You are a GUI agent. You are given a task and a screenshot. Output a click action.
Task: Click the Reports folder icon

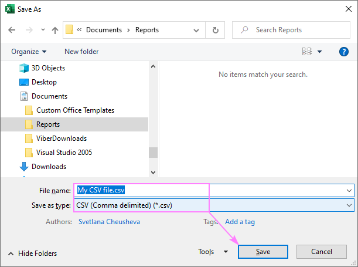pyautogui.click(x=29, y=124)
